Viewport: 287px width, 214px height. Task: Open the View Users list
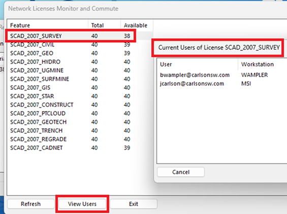pyautogui.click(x=82, y=204)
